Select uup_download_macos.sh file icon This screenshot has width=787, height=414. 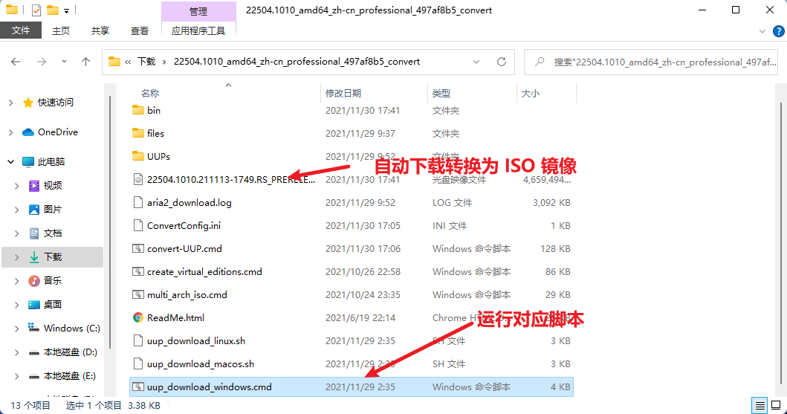click(138, 363)
